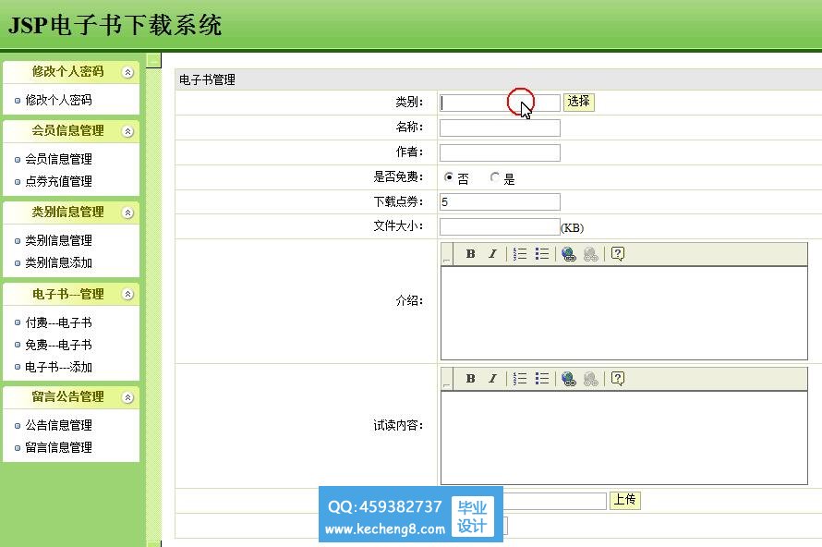Click 电子书---管理 panel header title

(x=67, y=295)
